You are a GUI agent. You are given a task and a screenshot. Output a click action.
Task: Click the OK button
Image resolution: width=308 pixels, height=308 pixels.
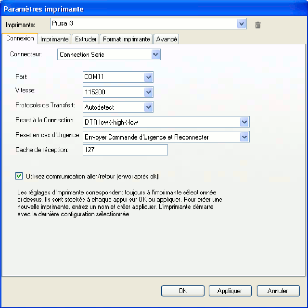point(183,291)
